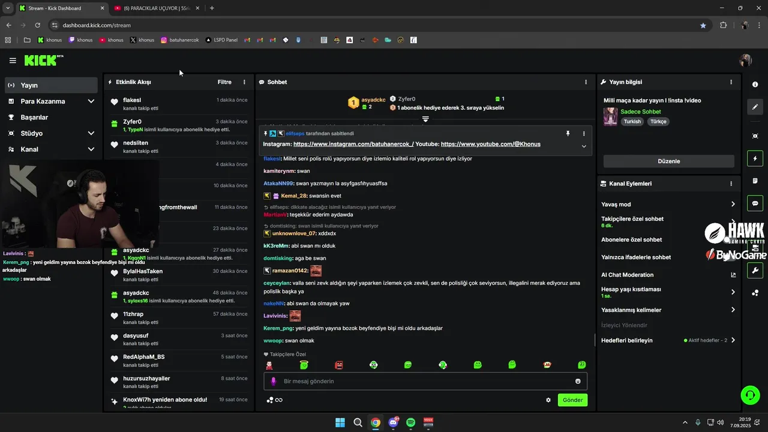Click the Türkçe tag chip
Image resolution: width=768 pixels, height=432 pixels.
[x=658, y=121]
